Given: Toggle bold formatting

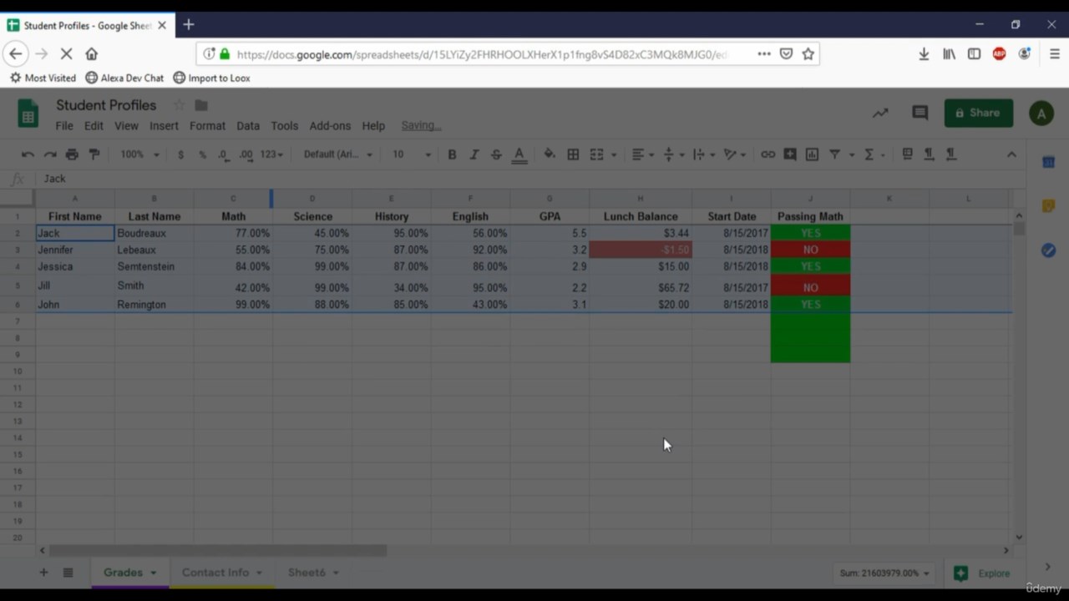Looking at the screenshot, I should point(452,154).
